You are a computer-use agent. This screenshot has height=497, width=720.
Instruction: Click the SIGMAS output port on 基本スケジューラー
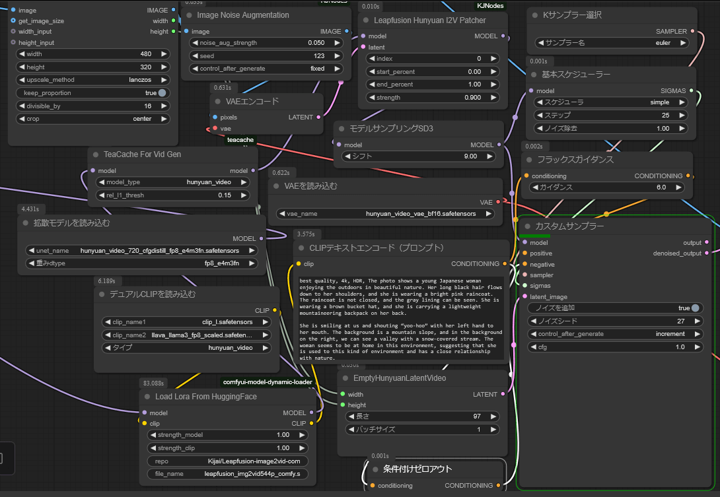(692, 91)
